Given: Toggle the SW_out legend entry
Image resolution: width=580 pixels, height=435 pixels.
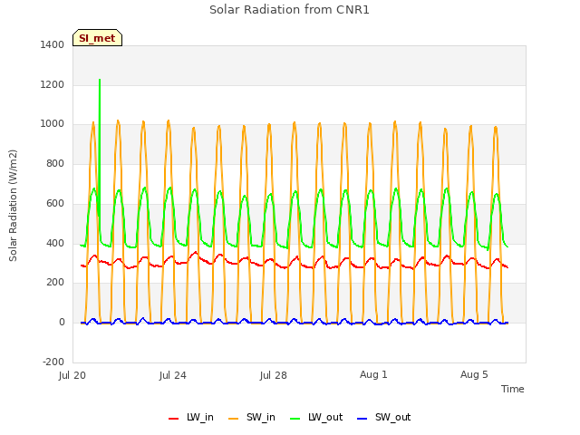Looking at the screenshot, I should (384, 417).
